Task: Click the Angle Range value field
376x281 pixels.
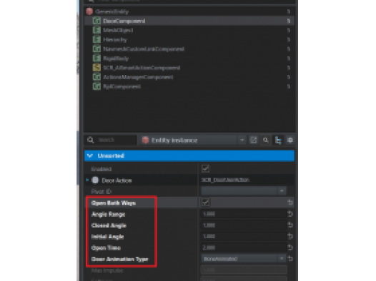Action: tap(244, 213)
